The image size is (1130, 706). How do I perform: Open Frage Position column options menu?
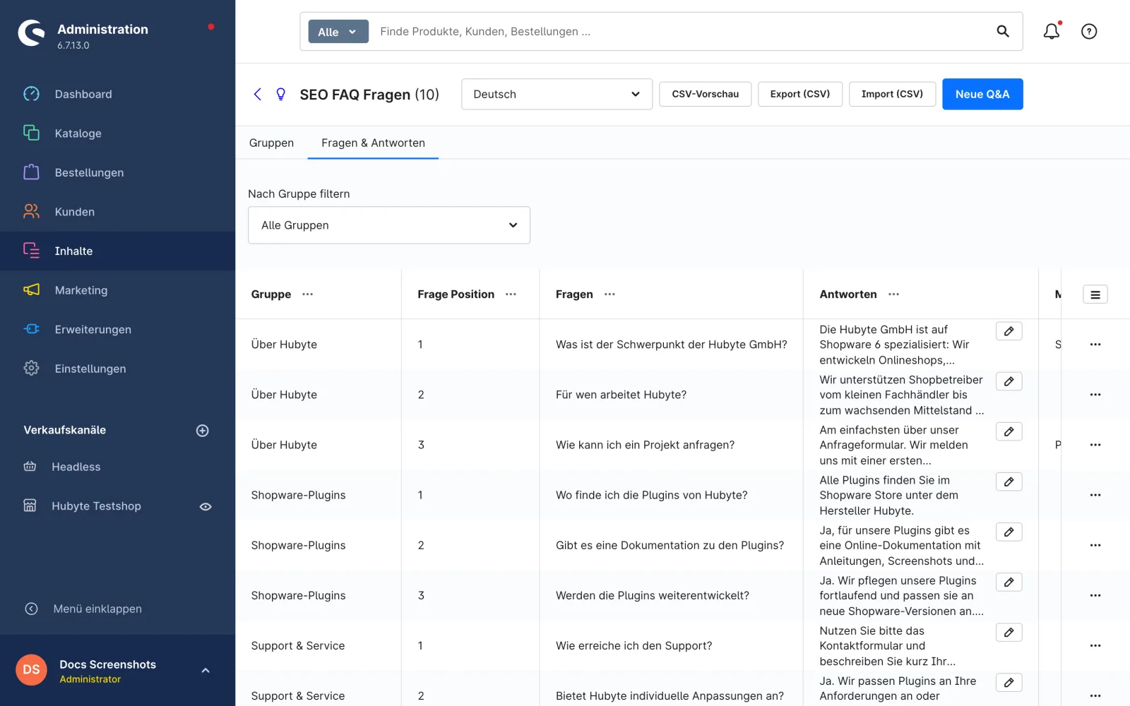511,294
